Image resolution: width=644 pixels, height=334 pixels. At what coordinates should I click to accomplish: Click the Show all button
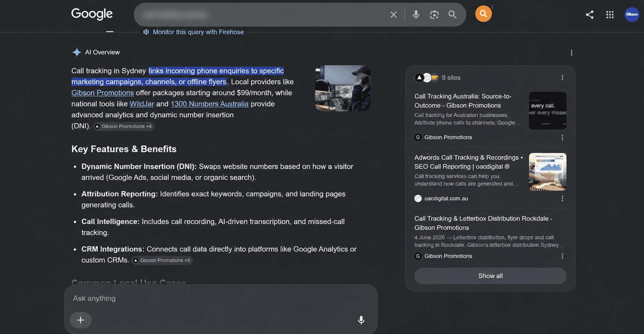point(490,276)
